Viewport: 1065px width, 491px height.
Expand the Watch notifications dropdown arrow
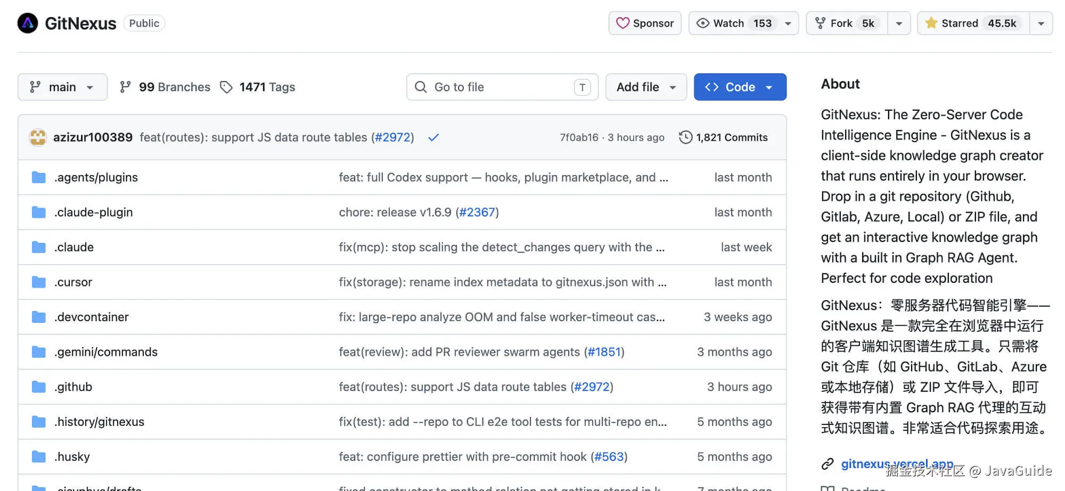tap(788, 23)
